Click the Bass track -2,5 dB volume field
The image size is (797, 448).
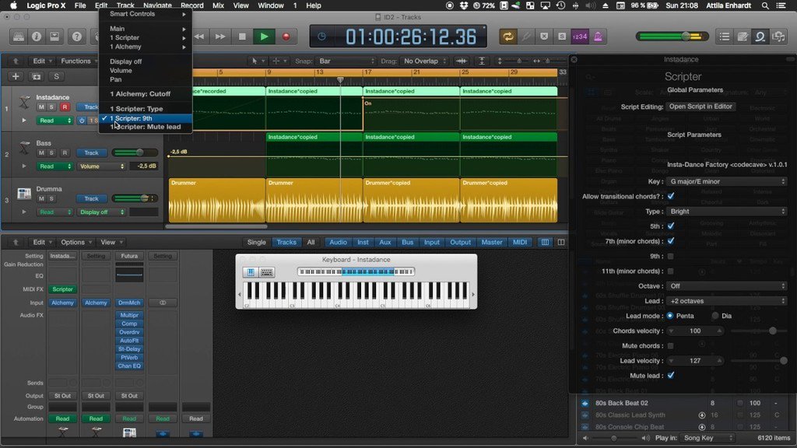(x=146, y=166)
